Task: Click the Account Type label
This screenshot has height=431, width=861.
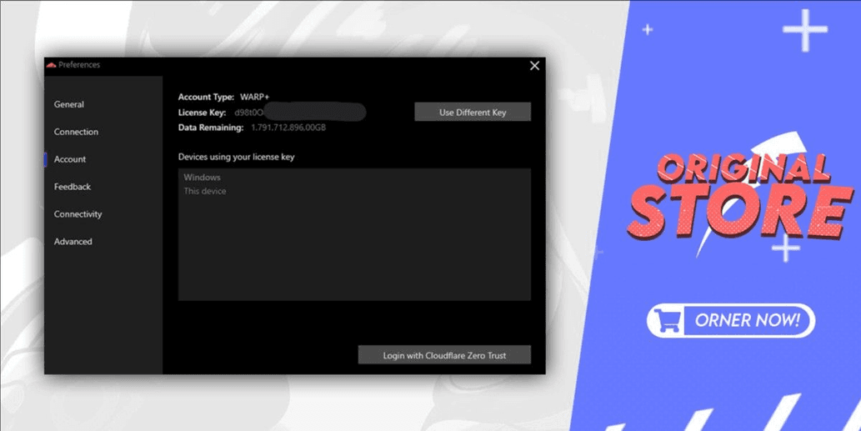Action: coord(206,98)
